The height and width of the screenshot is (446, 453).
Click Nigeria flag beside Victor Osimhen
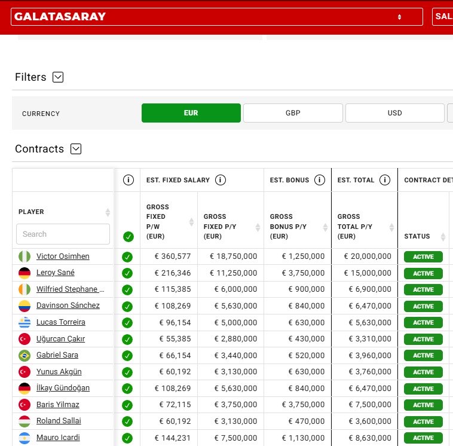pyautogui.click(x=25, y=256)
